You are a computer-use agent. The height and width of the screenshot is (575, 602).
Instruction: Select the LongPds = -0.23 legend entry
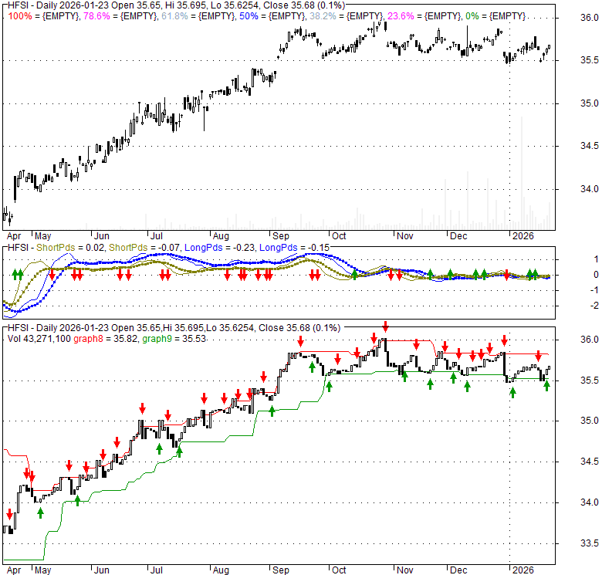coord(219,248)
